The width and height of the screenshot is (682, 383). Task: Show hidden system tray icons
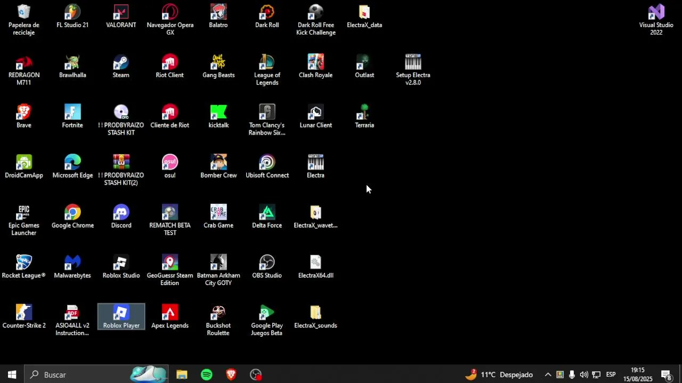[548, 374]
